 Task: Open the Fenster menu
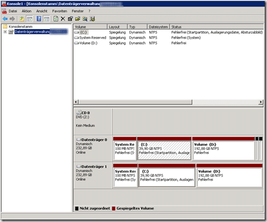(x=78, y=11)
